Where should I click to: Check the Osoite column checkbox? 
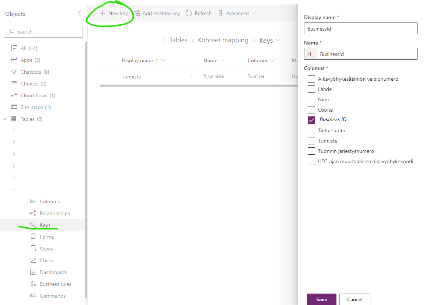click(x=311, y=110)
